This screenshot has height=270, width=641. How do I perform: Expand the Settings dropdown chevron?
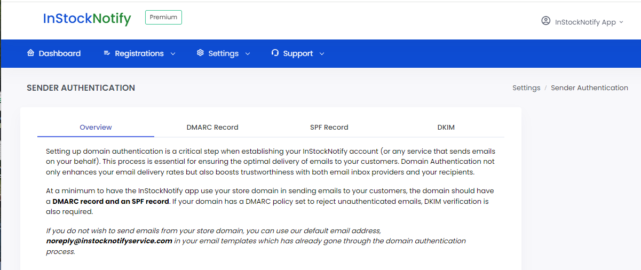tap(248, 54)
